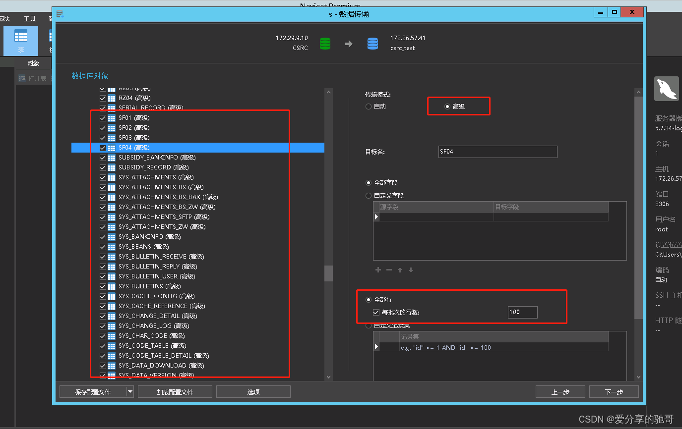Uncheck the SYS_ATTACHMENTS_BS_BAK checkbox
Image resolution: width=682 pixels, height=429 pixels.
(x=103, y=197)
